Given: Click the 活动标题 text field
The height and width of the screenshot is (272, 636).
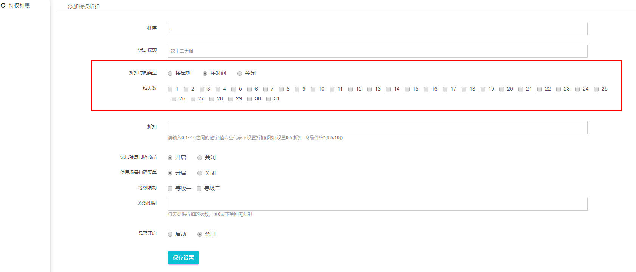Looking at the screenshot, I should click(377, 51).
